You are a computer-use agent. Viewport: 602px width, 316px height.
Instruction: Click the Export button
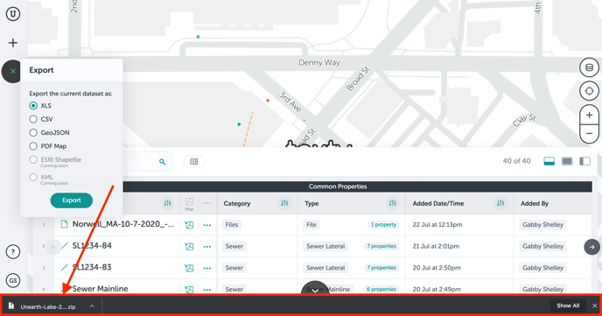point(72,200)
